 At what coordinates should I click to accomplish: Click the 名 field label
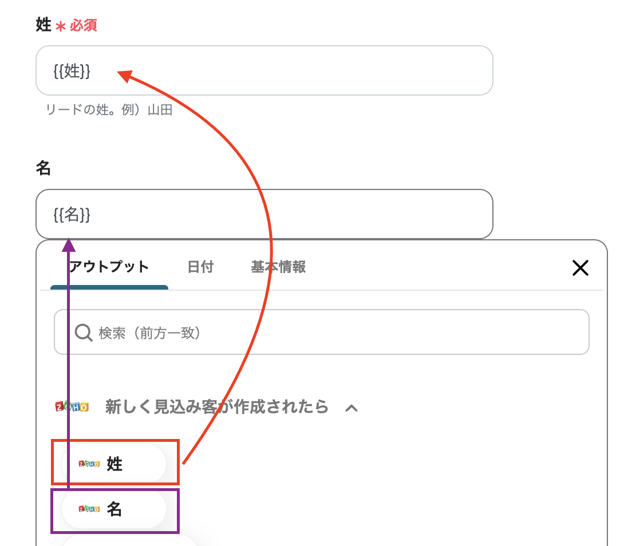(44, 168)
